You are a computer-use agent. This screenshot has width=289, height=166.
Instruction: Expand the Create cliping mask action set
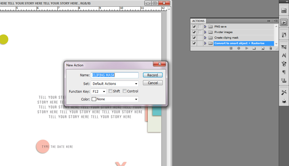pyautogui.click(x=205, y=38)
